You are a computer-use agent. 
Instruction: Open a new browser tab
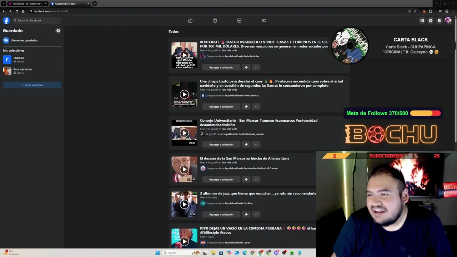click(95, 4)
